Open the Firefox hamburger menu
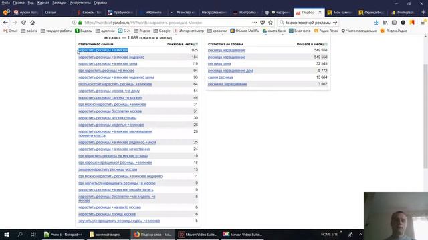Viewport: 428px width, 240px height. click(423, 23)
